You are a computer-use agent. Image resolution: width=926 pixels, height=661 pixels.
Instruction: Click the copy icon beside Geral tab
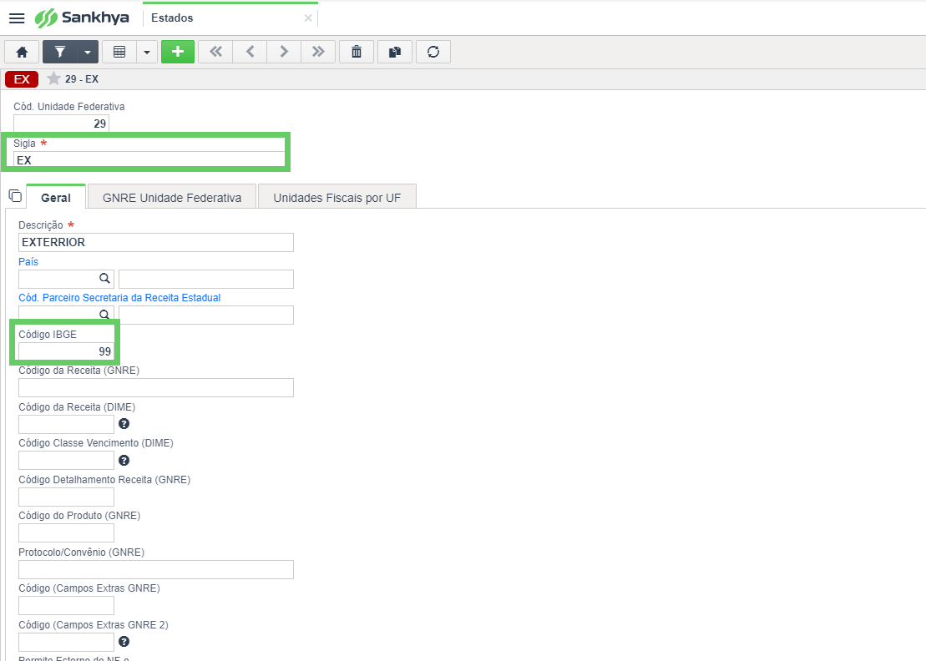pos(15,195)
